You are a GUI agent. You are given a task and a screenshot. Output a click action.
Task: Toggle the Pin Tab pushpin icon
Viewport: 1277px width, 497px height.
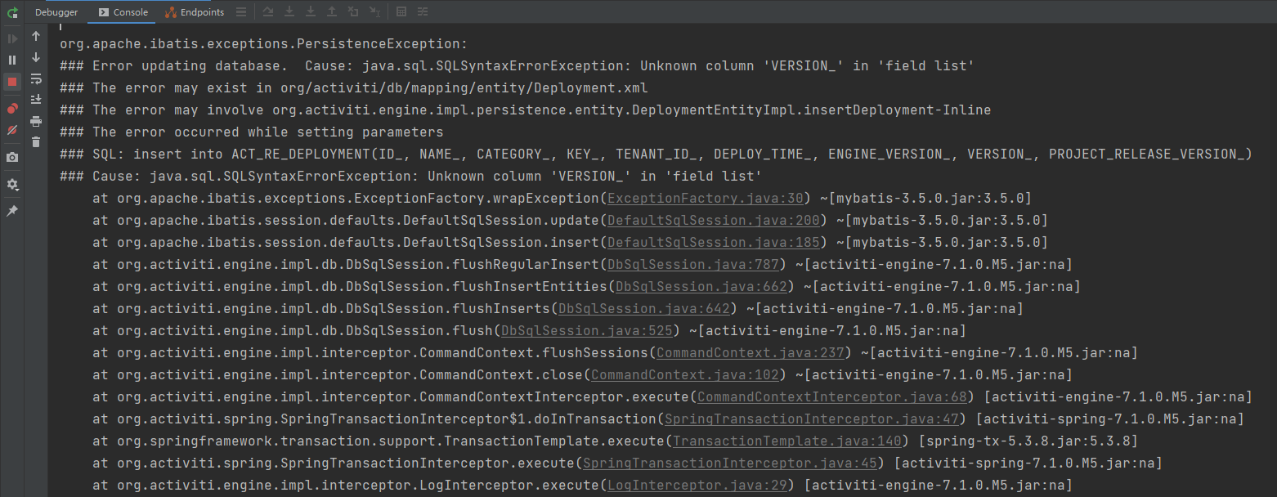12,211
